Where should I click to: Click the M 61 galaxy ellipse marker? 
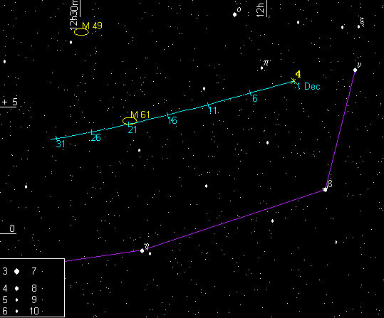click(130, 121)
